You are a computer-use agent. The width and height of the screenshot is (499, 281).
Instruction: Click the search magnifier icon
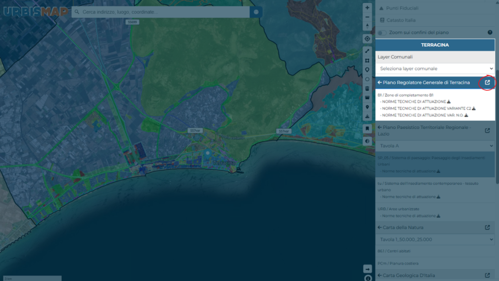point(77,12)
